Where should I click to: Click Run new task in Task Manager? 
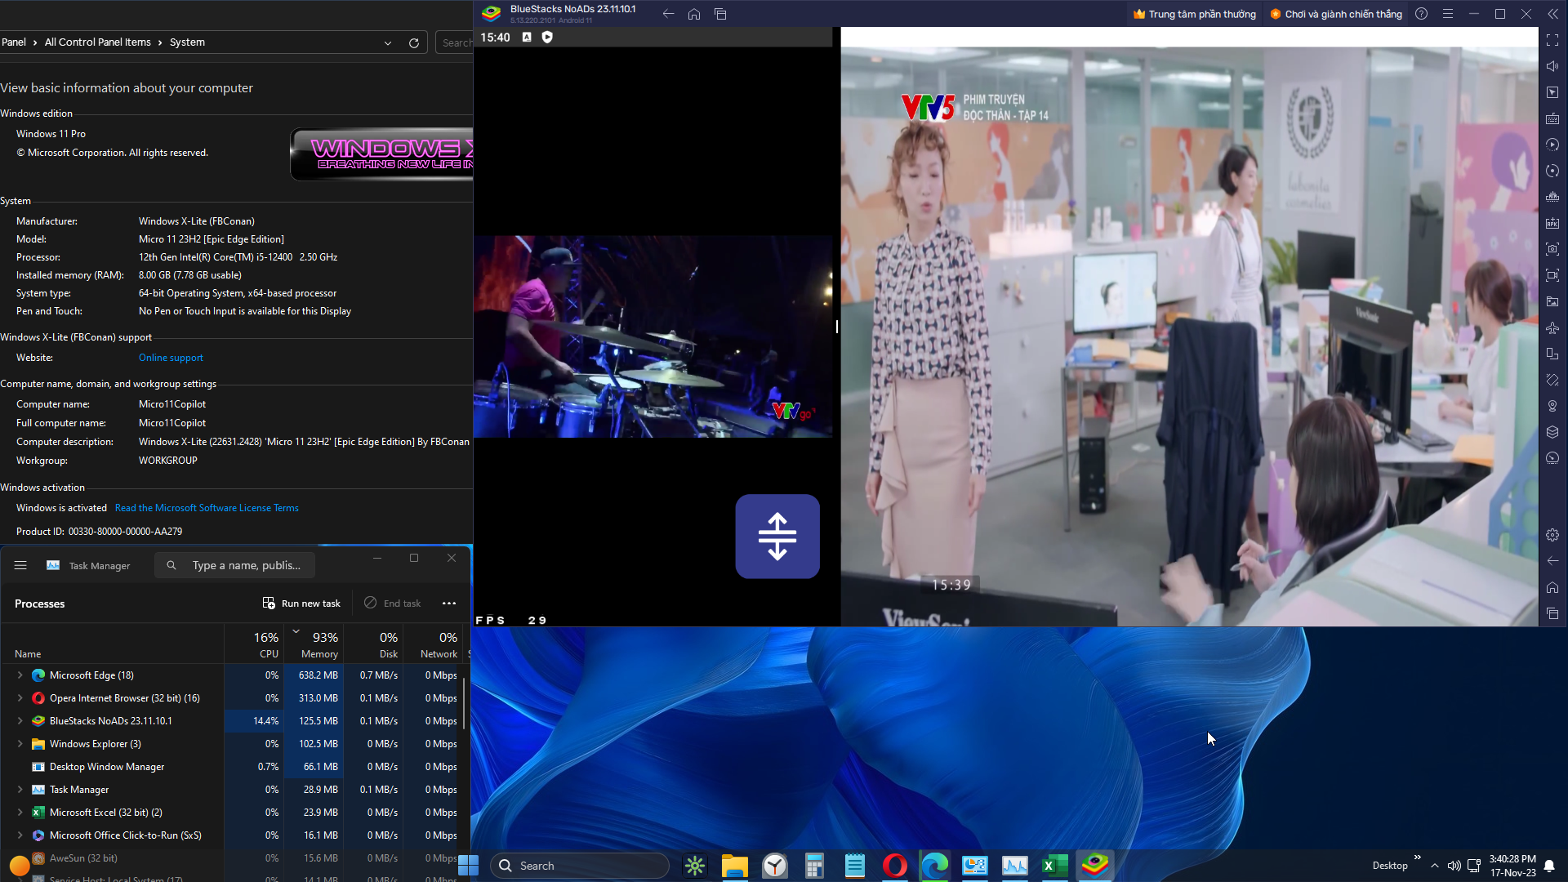coord(301,604)
